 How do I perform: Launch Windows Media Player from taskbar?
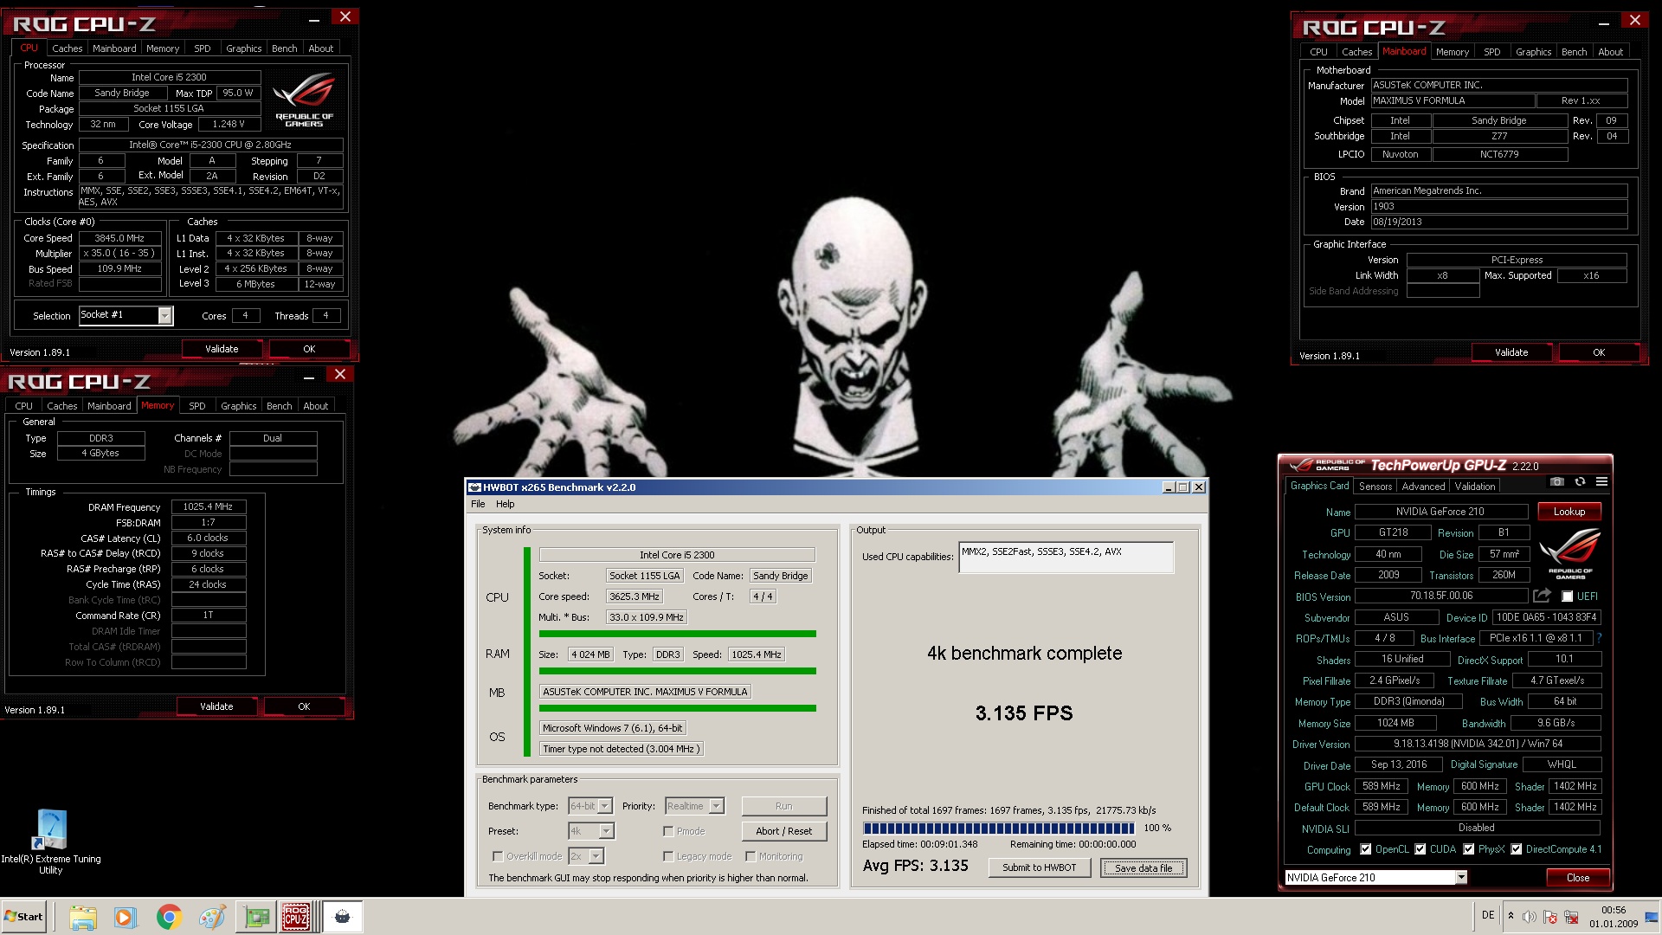coord(126,917)
